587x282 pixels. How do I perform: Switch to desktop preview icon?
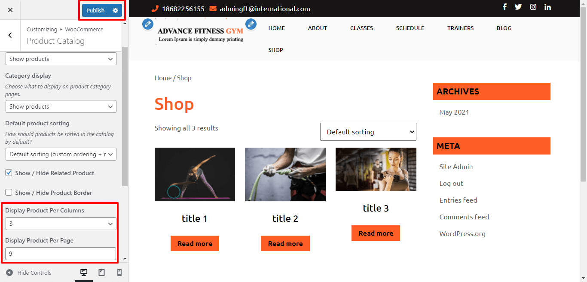84,273
